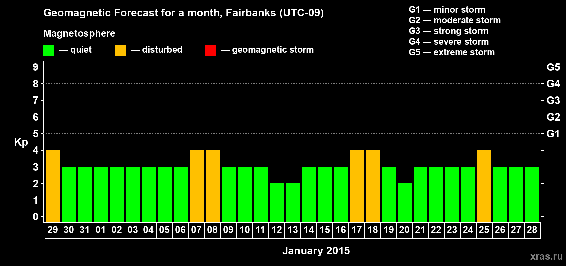This screenshot has width=566, height=266.
Task: Click the G5 label on right axis
Action: 553,67
